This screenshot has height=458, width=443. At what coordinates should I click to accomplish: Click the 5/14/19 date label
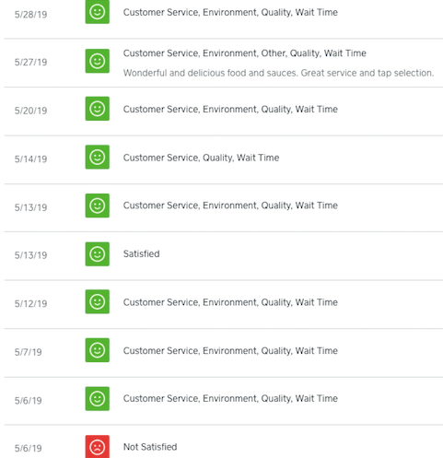point(30,159)
